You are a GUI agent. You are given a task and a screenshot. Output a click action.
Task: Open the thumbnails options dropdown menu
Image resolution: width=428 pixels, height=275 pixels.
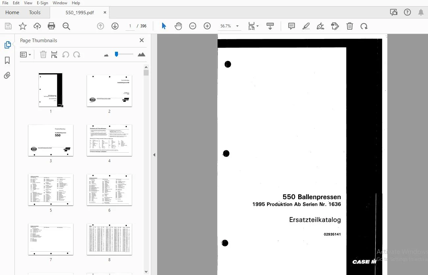click(25, 54)
